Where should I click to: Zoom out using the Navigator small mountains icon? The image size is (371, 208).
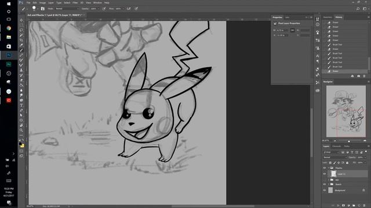[335, 141]
